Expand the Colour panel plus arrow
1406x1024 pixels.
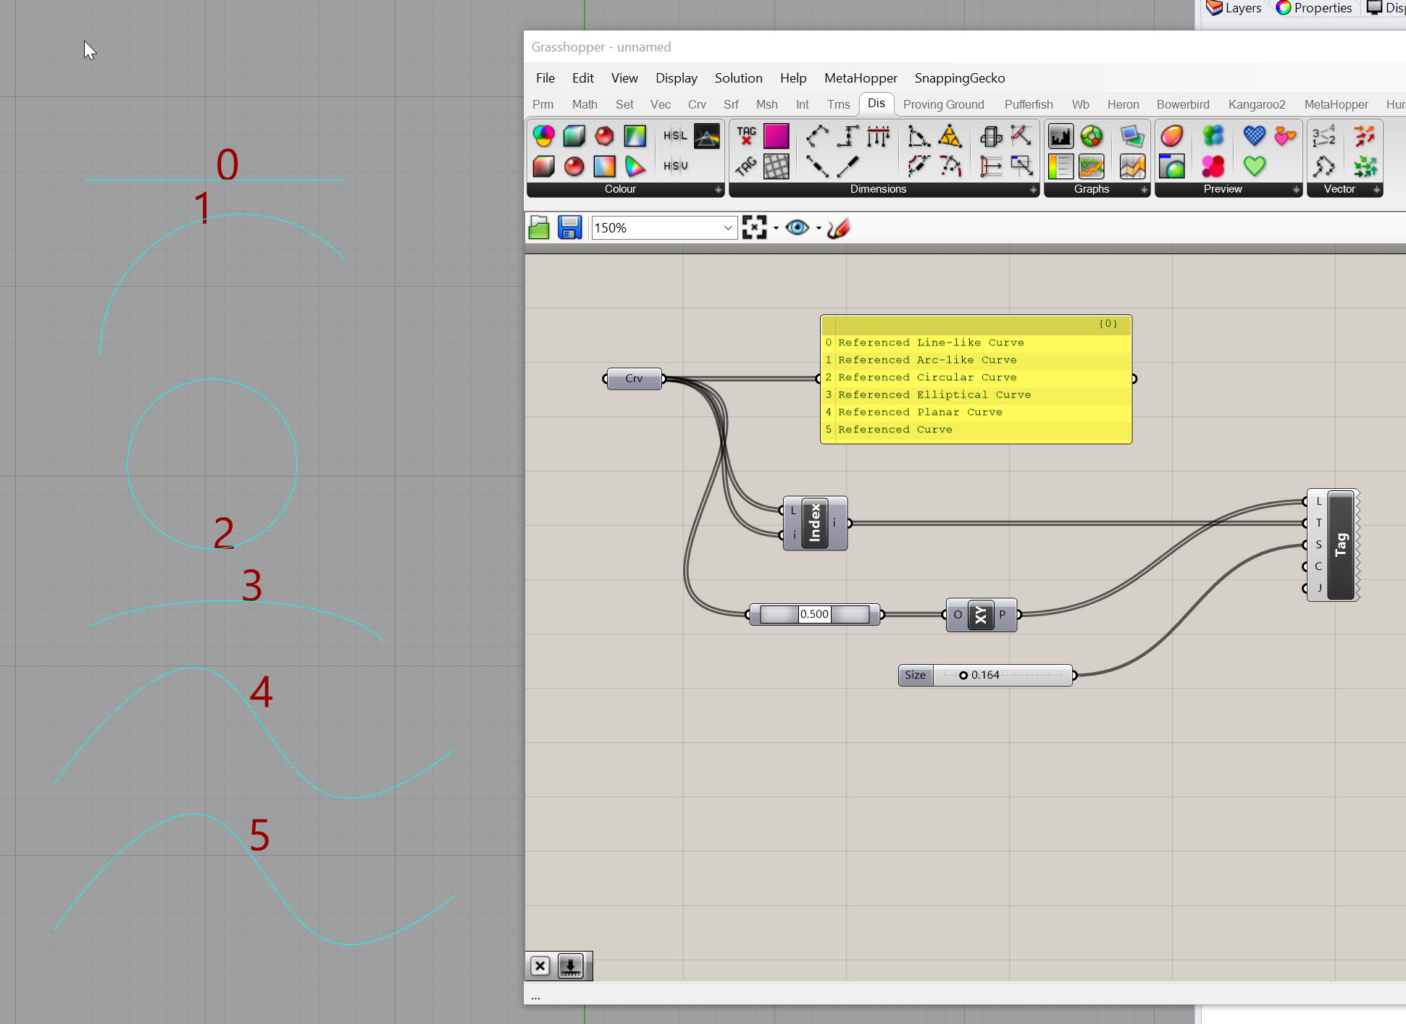click(x=718, y=190)
